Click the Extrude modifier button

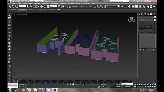(x=143, y=23)
